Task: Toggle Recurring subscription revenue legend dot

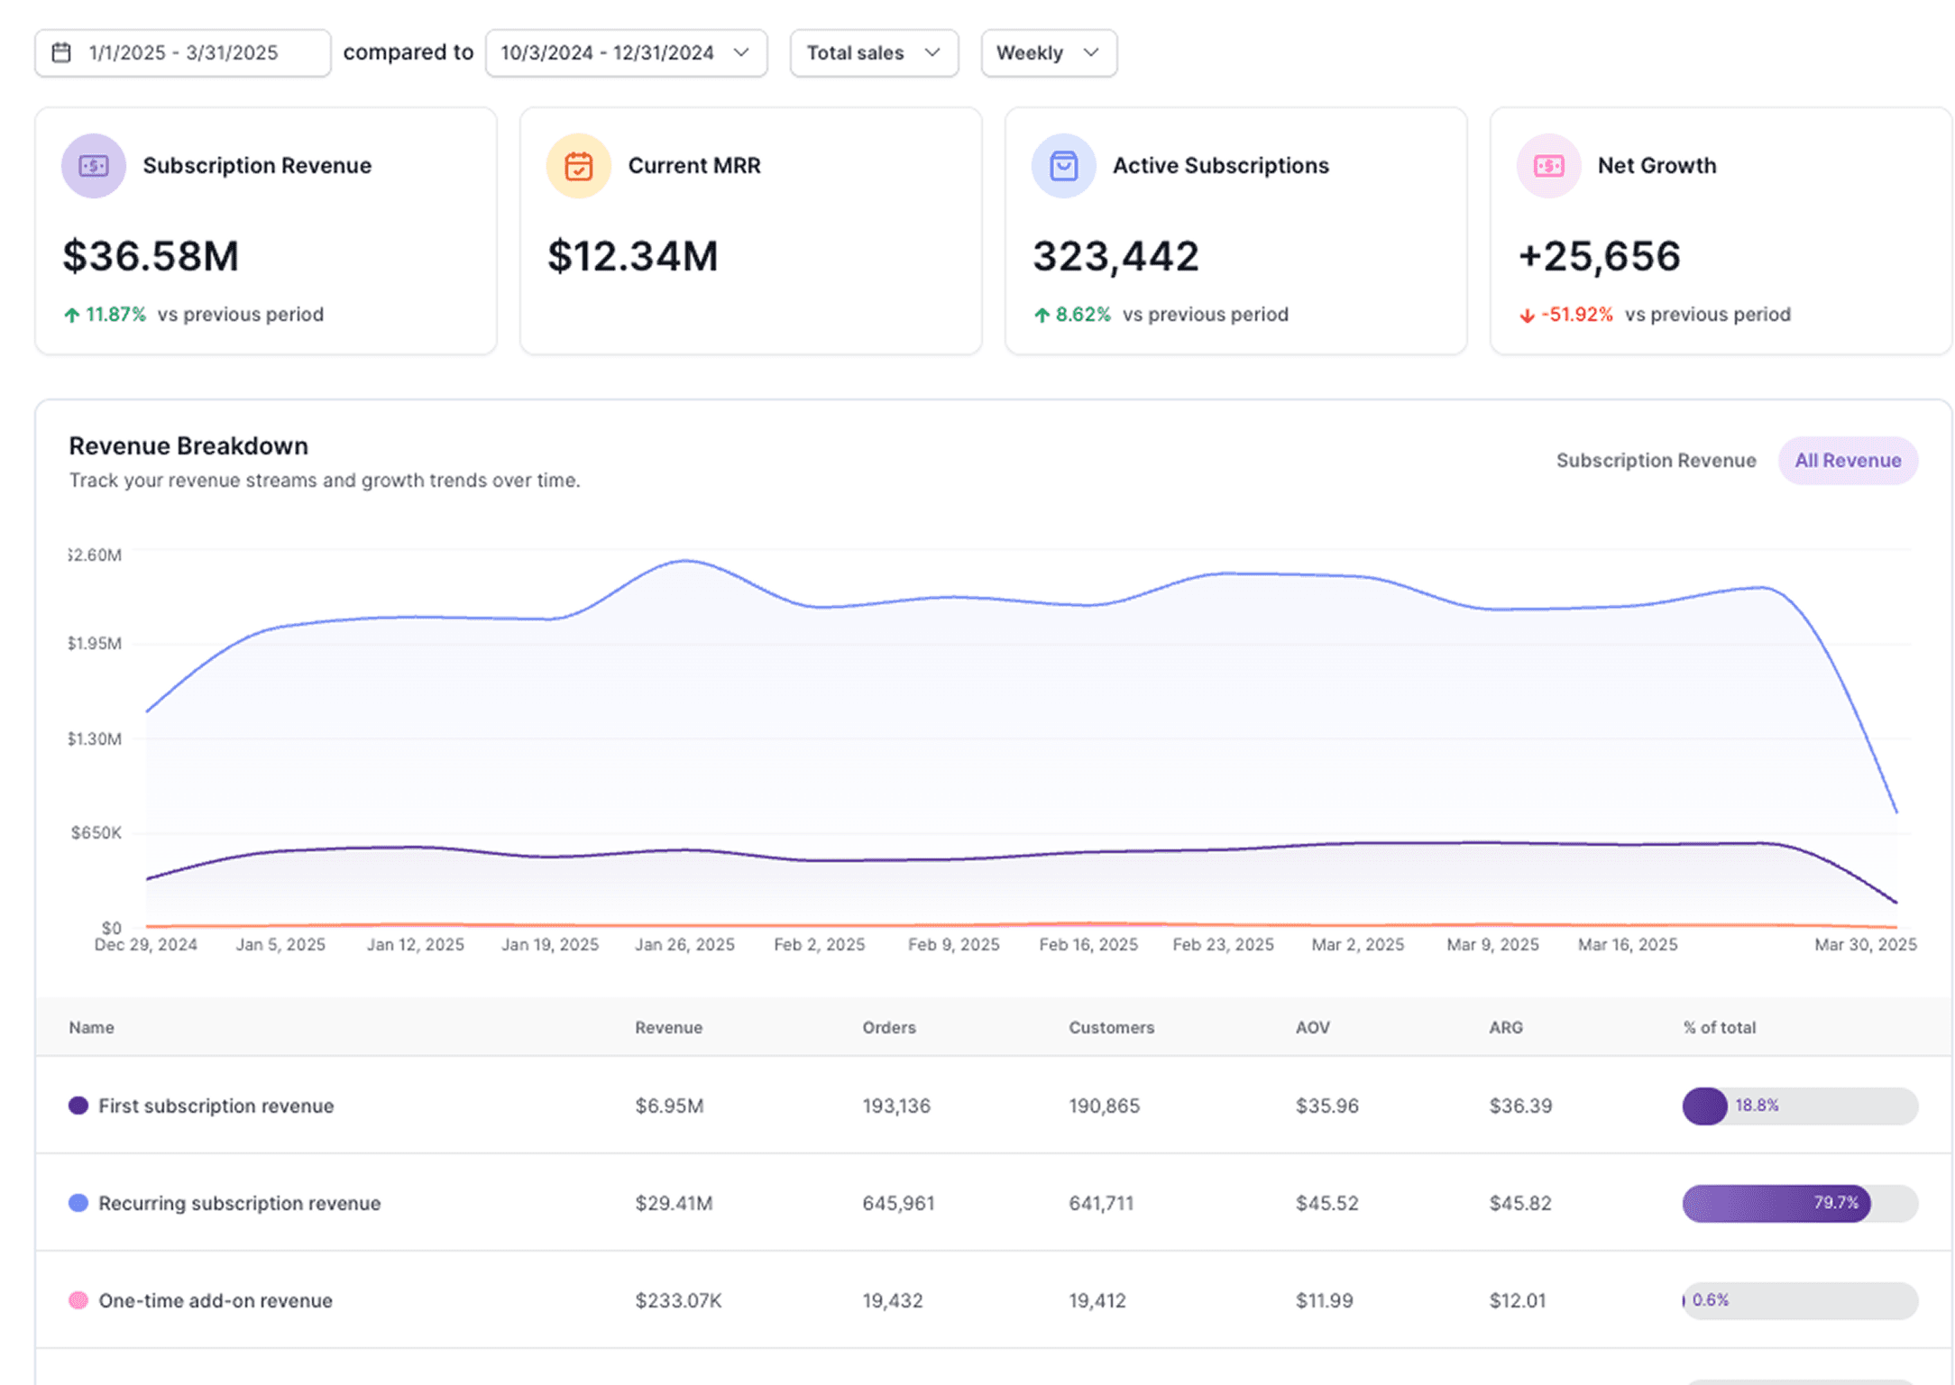Action: tap(78, 1203)
